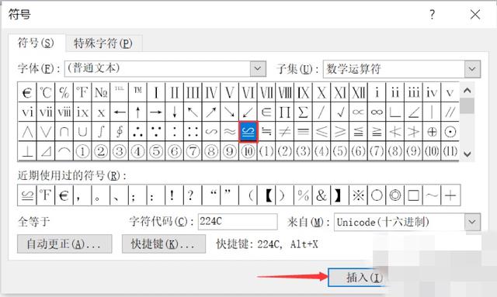Choose the trademark ™ symbol
The width and height of the screenshot is (497, 297).
pyautogui.click(x=137, y=92)
